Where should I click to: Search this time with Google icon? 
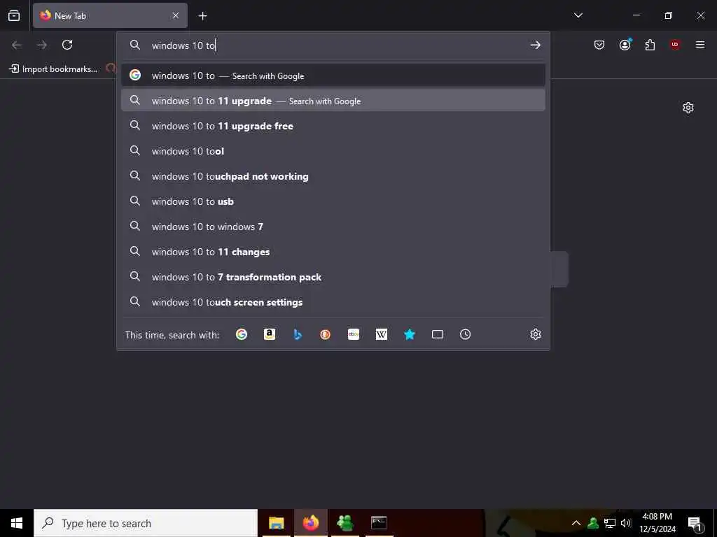click(242, 334)
